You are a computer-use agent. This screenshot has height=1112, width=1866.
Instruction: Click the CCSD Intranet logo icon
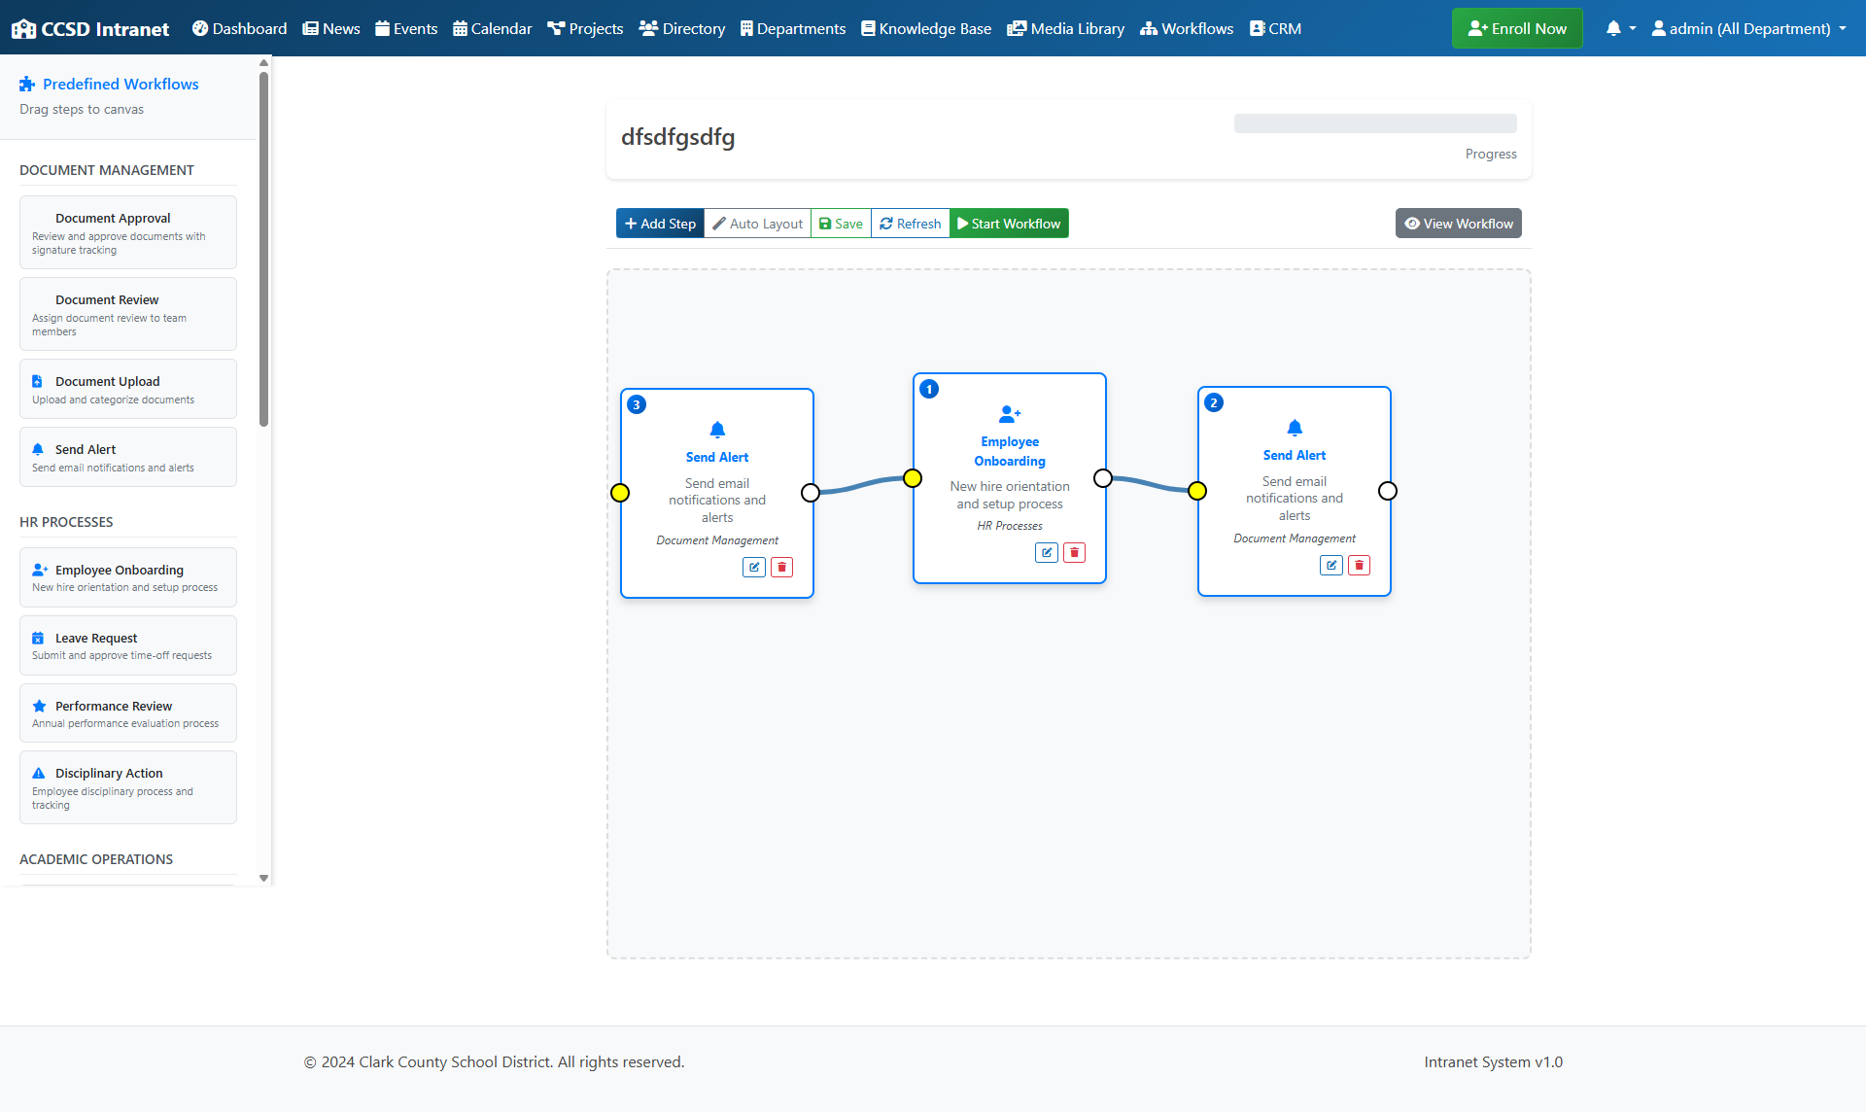[x=23, y=29]
